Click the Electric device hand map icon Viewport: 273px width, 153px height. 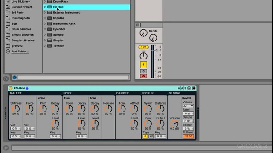tap(27, 88)
